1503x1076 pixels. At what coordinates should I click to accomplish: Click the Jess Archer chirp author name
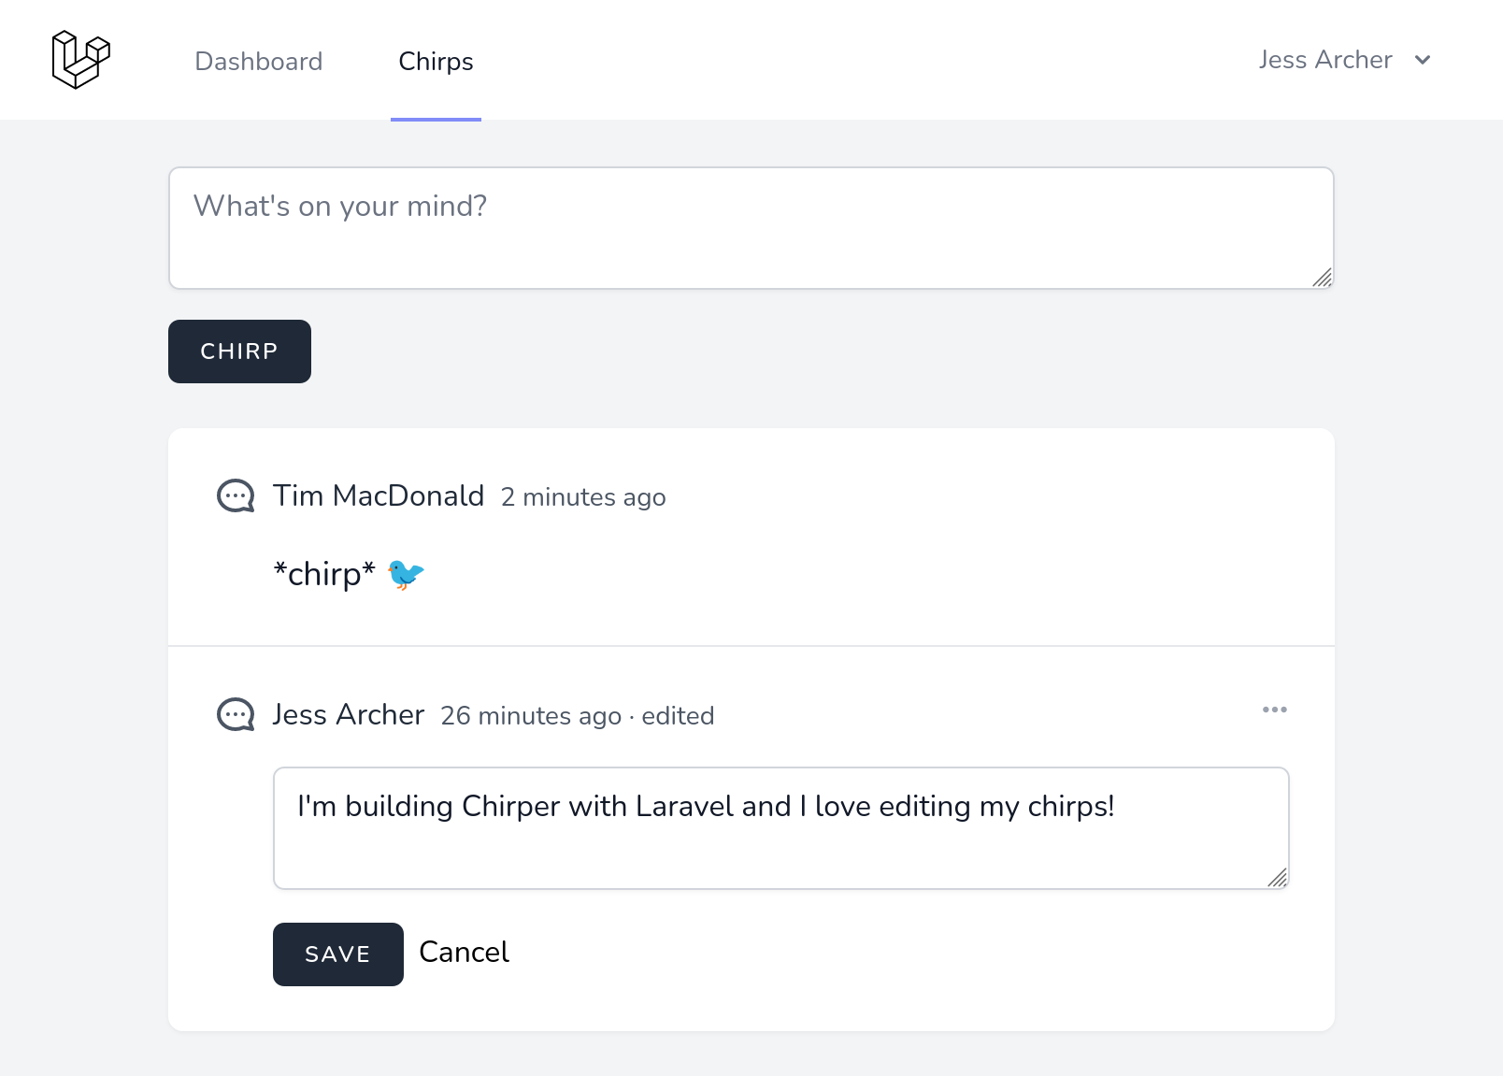tap(348, 714)
